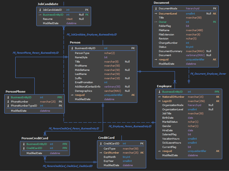Click the alternate key icon beside DocumentLevel
This screenshot has height=171, width=229.
[156, 14]
